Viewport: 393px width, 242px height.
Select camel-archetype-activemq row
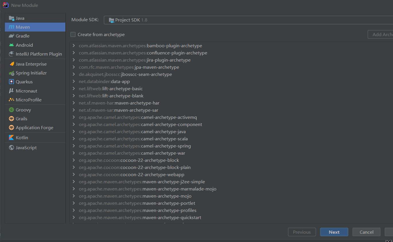tap(231, 117)
